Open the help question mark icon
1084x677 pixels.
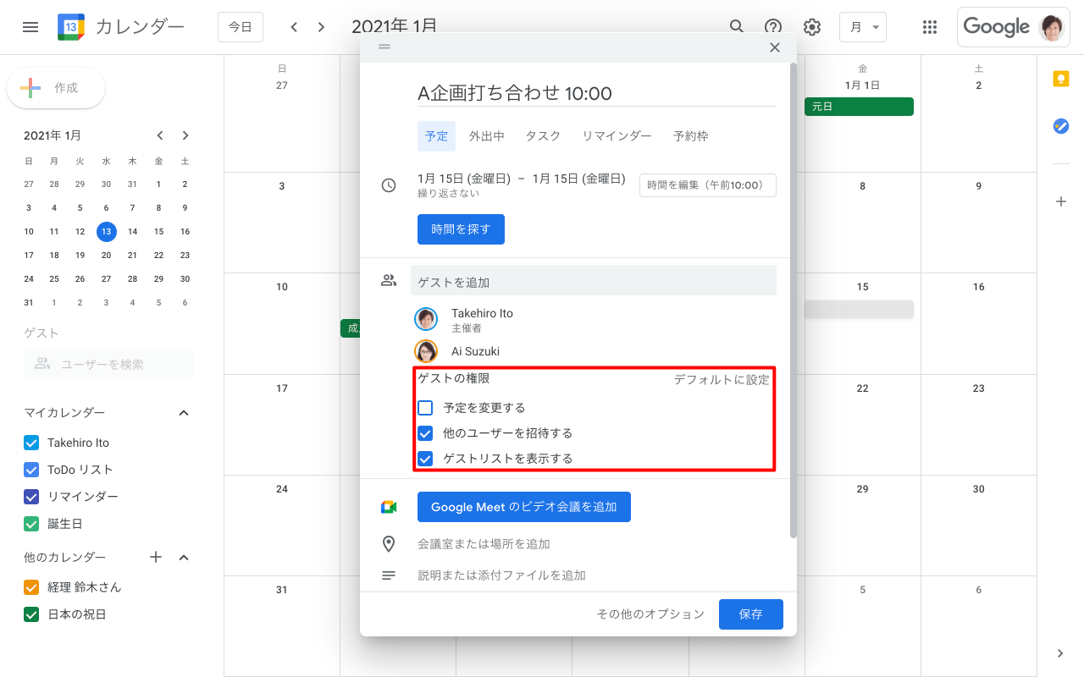pos(773,27)
